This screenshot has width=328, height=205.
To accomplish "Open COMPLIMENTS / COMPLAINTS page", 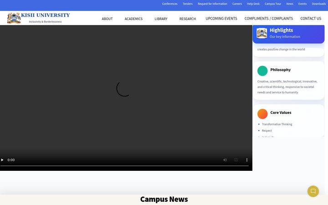I will click(269, 18).
